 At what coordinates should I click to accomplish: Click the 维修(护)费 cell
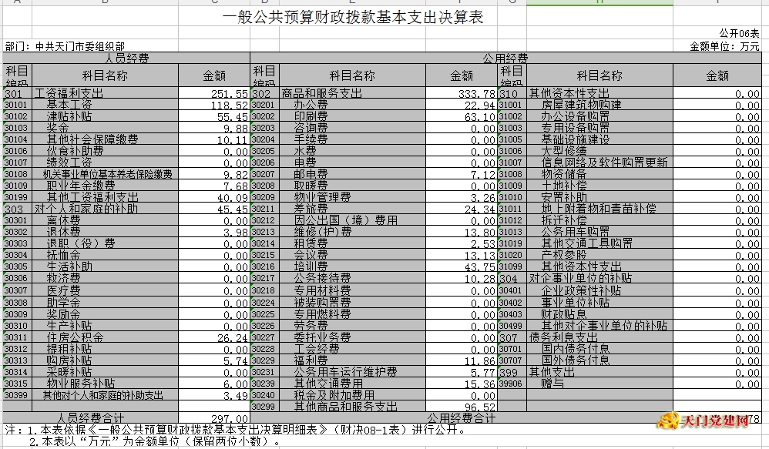[x=353, y=232]
